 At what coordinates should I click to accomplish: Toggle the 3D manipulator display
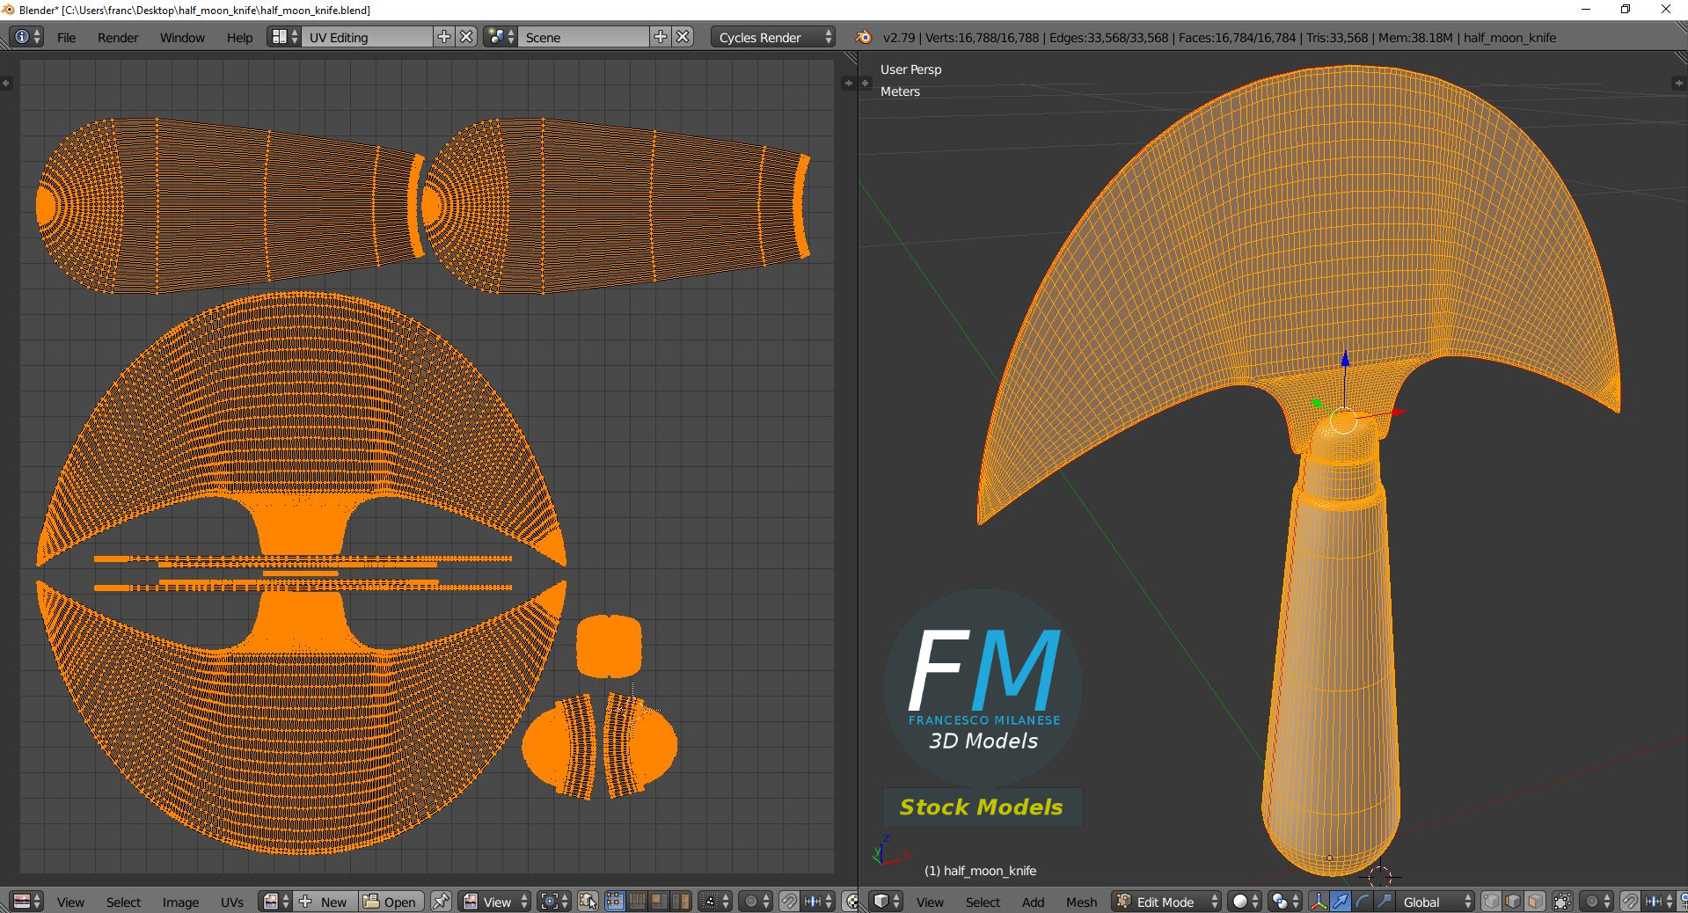click(1318, 902)
